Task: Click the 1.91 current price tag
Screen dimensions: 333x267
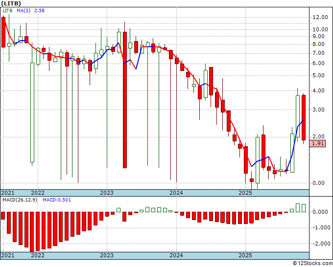Action: [318, 144]
